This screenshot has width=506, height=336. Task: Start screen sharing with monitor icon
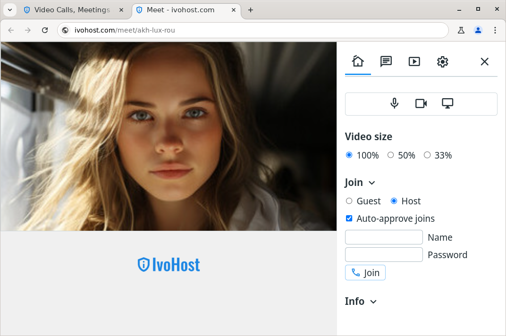point(447,103)
